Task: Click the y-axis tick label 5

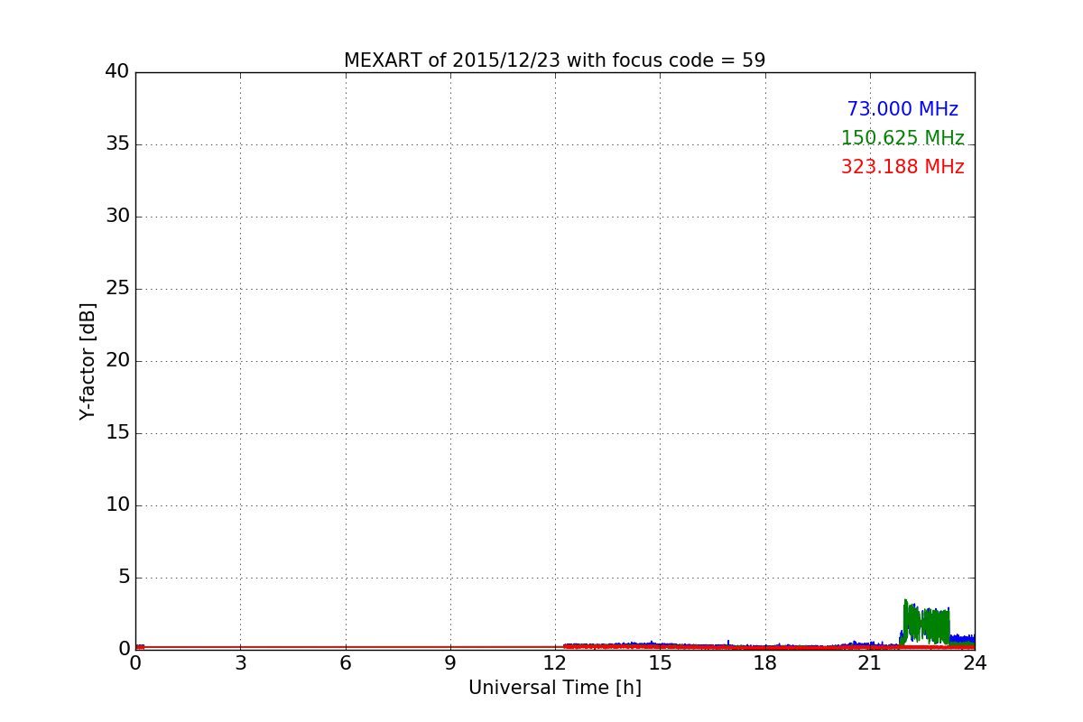Action: 124,577
